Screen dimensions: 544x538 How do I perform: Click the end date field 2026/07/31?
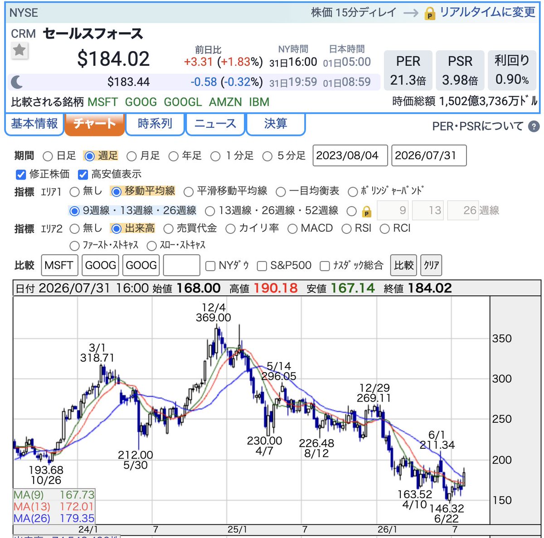(429, 156)
